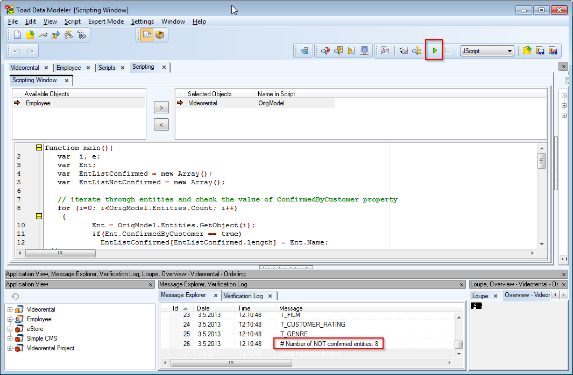
Task: Run the script with the green play button
Action: coord(435,51)
